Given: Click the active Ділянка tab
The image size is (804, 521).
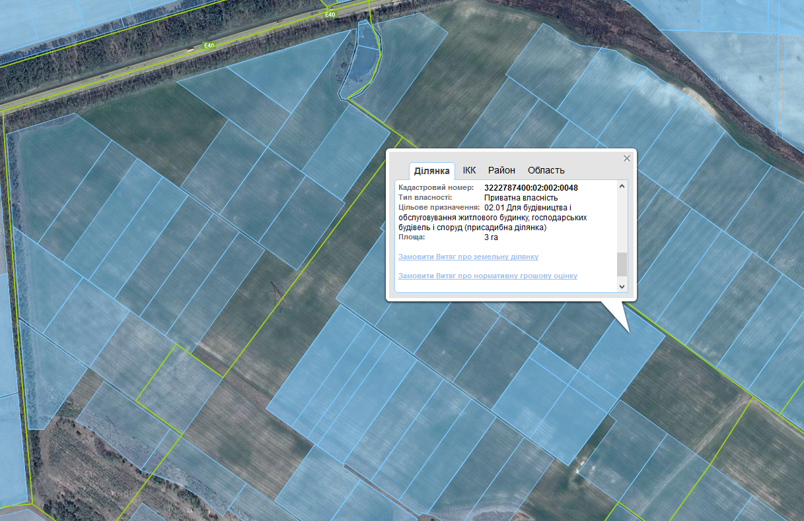Looking at the screenshot, I should [x=431, y=171].
